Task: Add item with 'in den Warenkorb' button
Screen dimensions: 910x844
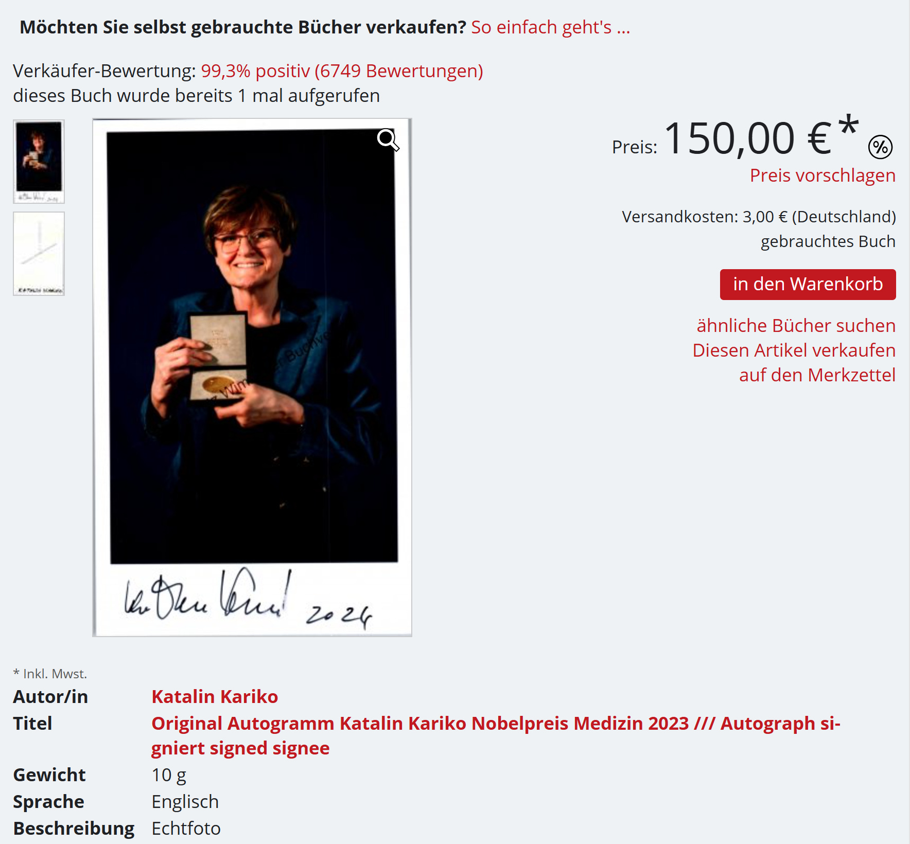Action: pos(808,285)
